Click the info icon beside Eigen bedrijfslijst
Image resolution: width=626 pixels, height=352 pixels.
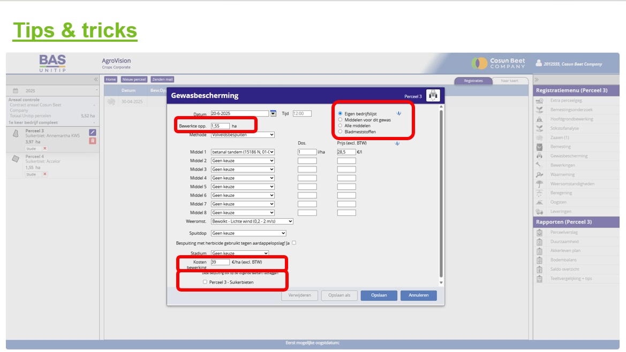click(x=398, y=113)
